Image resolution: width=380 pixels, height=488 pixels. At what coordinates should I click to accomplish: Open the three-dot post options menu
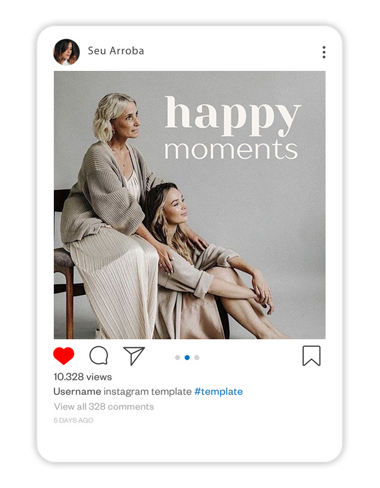(x=324, y=53)
